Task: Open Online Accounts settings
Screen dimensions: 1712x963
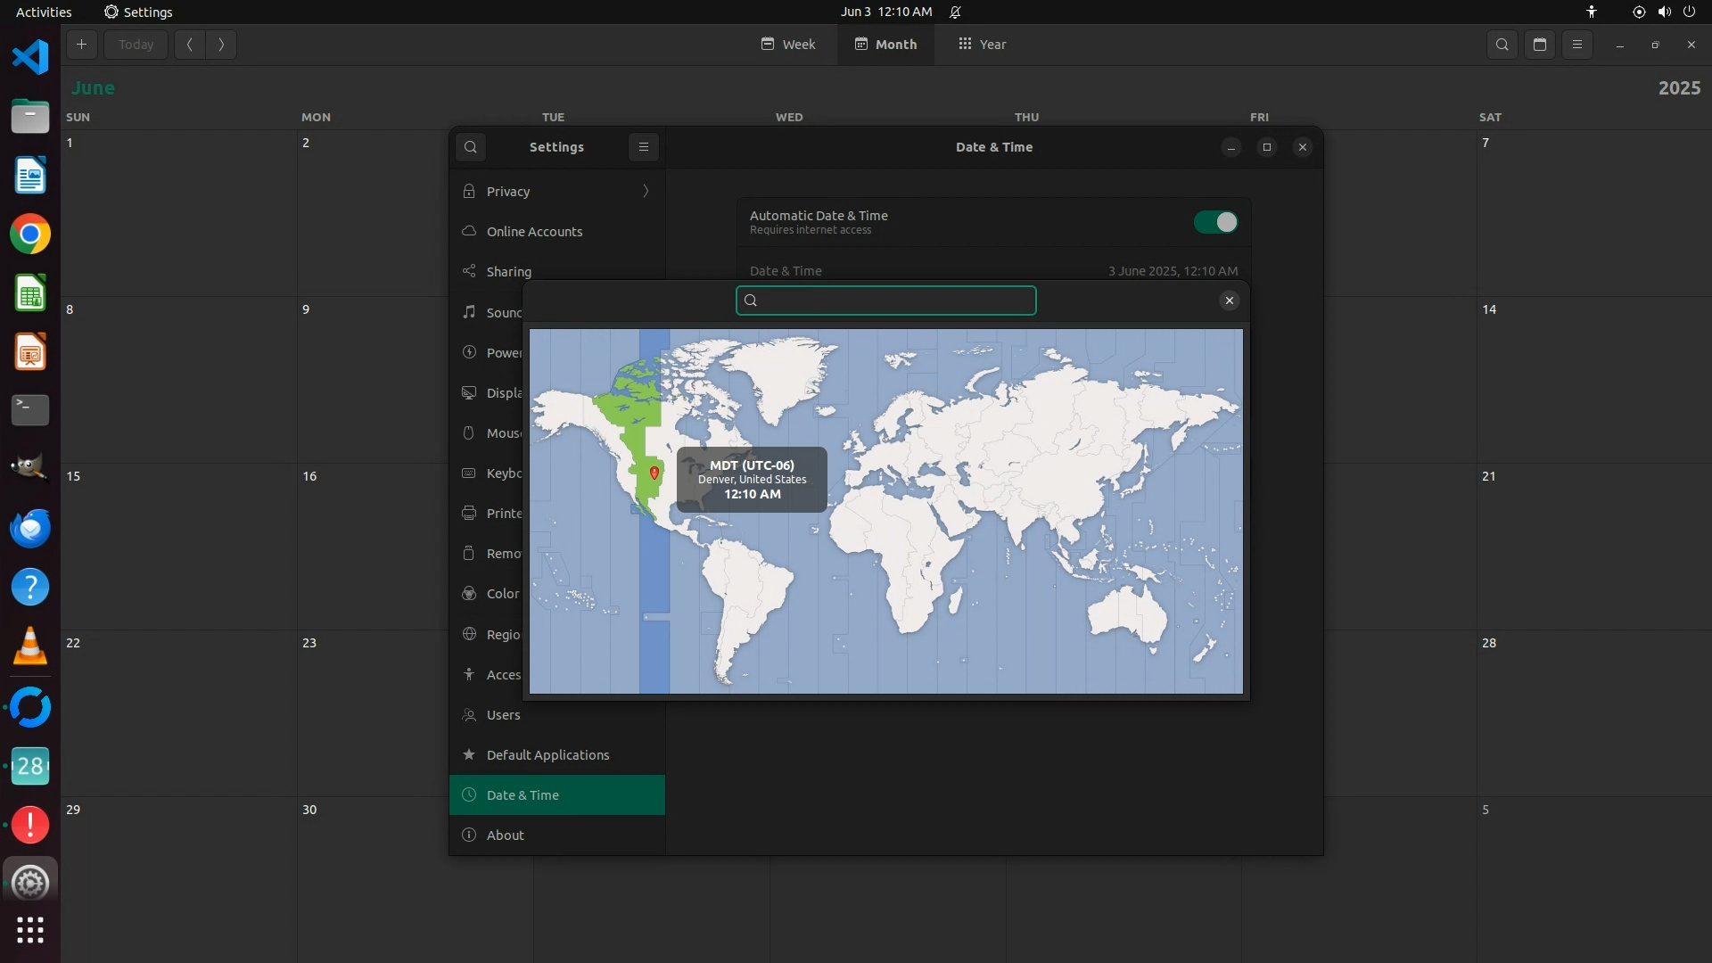Action: pyautogui.click(x=534, y=232)
